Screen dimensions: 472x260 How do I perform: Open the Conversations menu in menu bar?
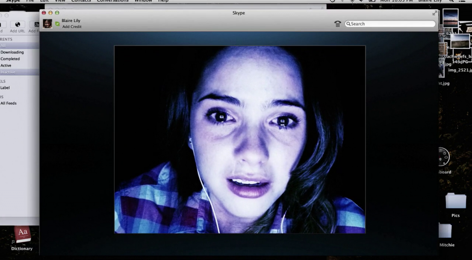112,1
